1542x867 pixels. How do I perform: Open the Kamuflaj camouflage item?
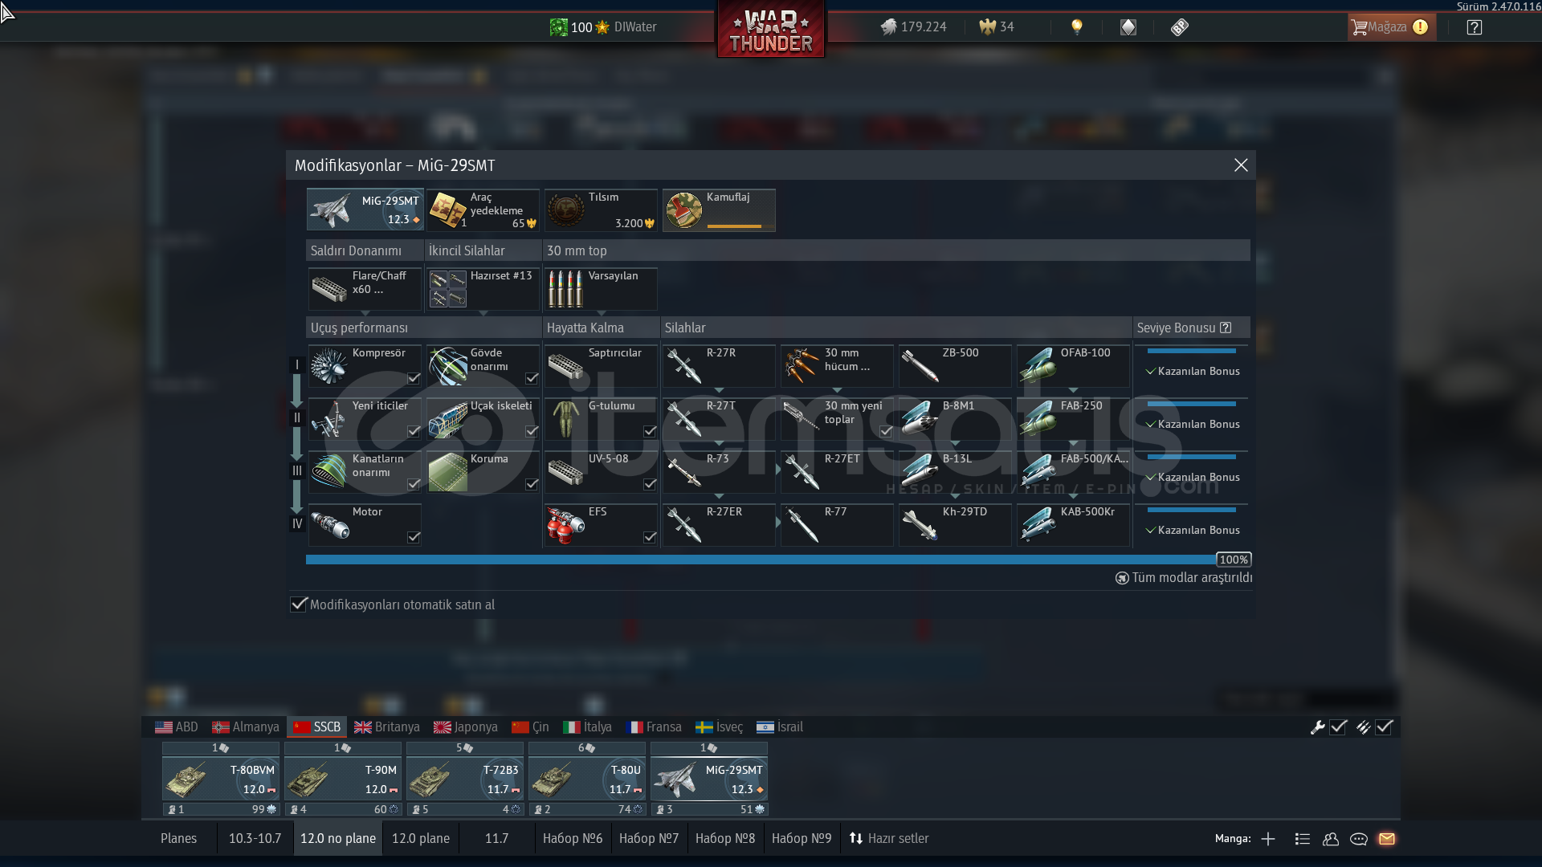click(x=719, y=210)
